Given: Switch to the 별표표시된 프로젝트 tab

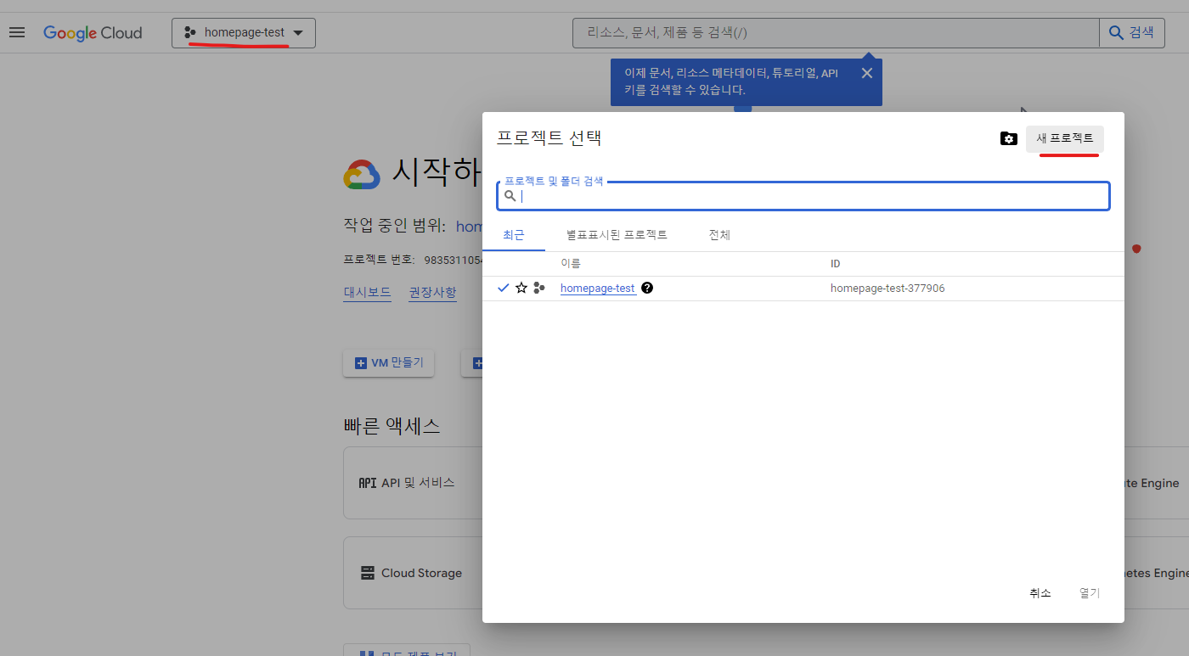Looking at the screenshot, I should click(617, 235).
